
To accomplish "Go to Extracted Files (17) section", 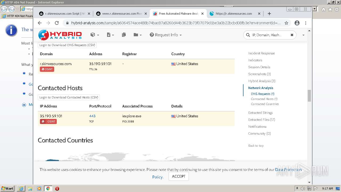I will pos(262,120).
